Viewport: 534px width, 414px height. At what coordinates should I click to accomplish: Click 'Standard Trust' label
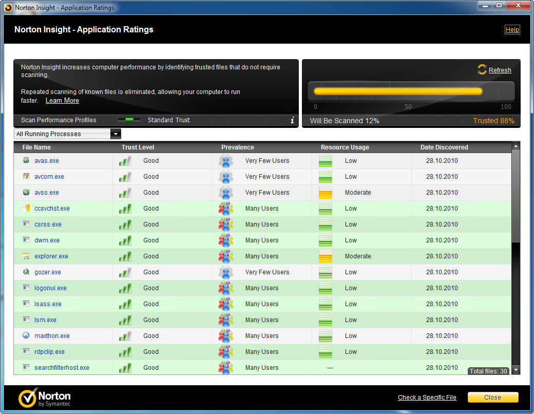tap(169, 120)
